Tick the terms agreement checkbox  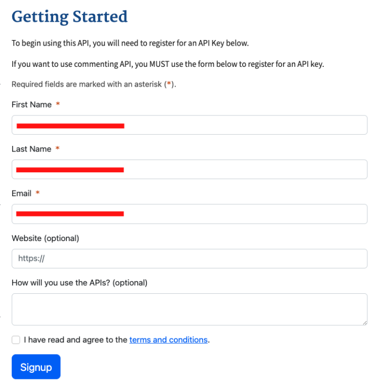pos(16,340)
